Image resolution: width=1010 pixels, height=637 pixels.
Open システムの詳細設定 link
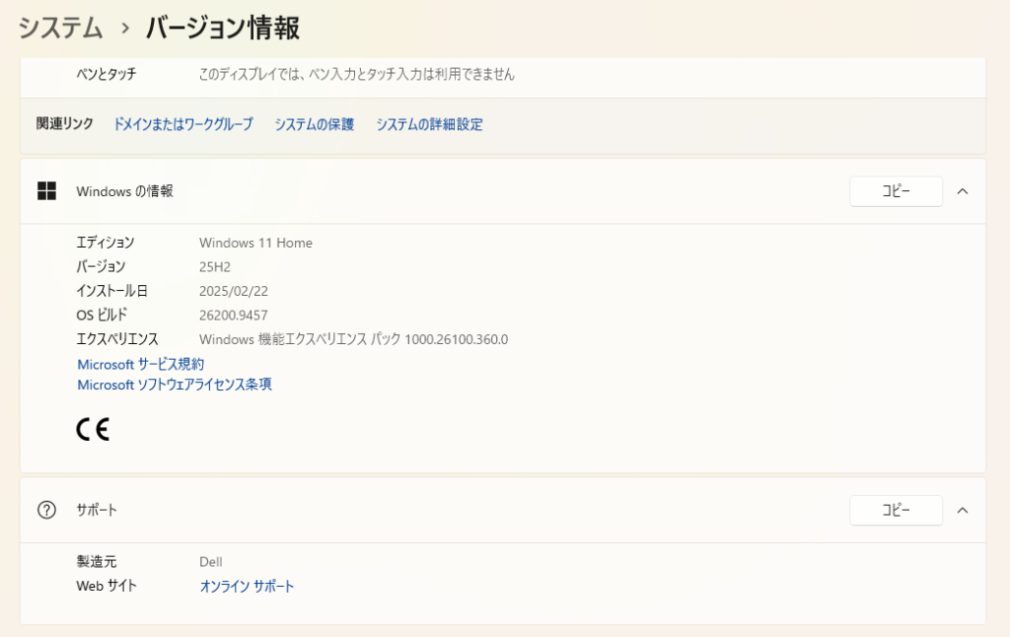430,124
